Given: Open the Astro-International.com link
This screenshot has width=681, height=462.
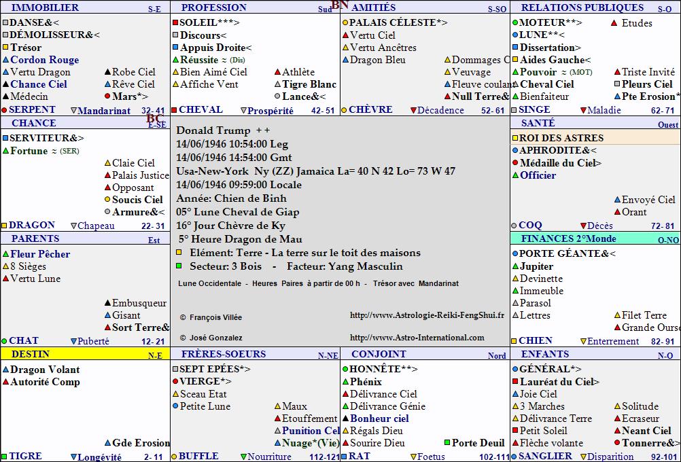Looking at the screenshot, I should click(x=417, y=338).
